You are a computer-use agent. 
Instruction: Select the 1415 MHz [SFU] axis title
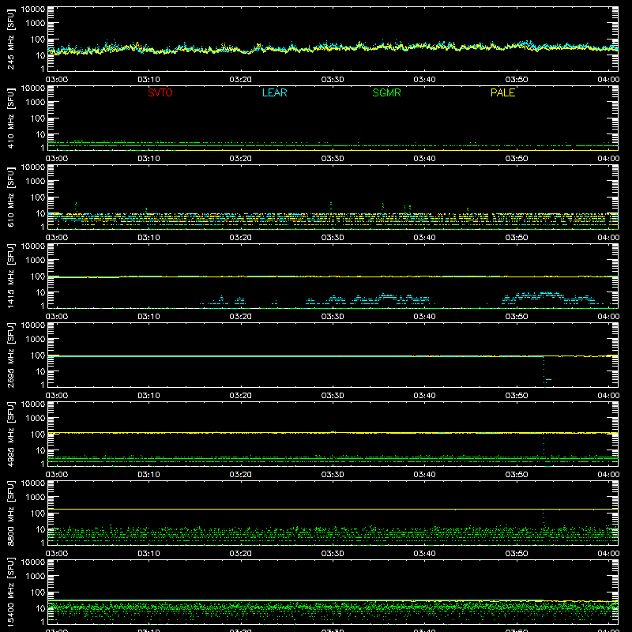[11, 276]
